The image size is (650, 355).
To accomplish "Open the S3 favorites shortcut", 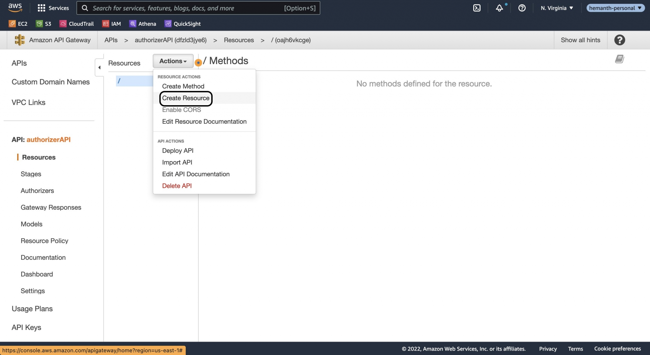I will tap(43, 23).
